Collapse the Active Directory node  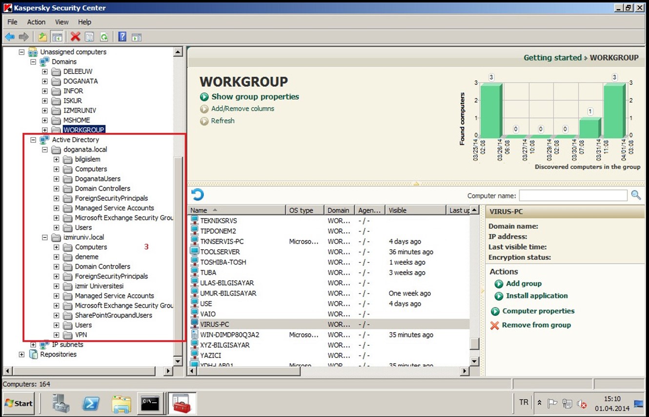pyautogui.click(x=33, y=139)
